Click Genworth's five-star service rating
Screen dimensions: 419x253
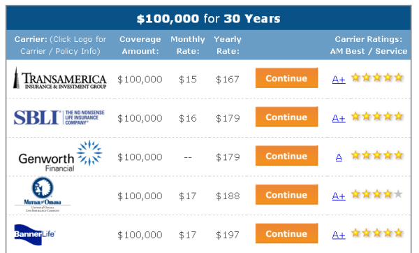377,155
